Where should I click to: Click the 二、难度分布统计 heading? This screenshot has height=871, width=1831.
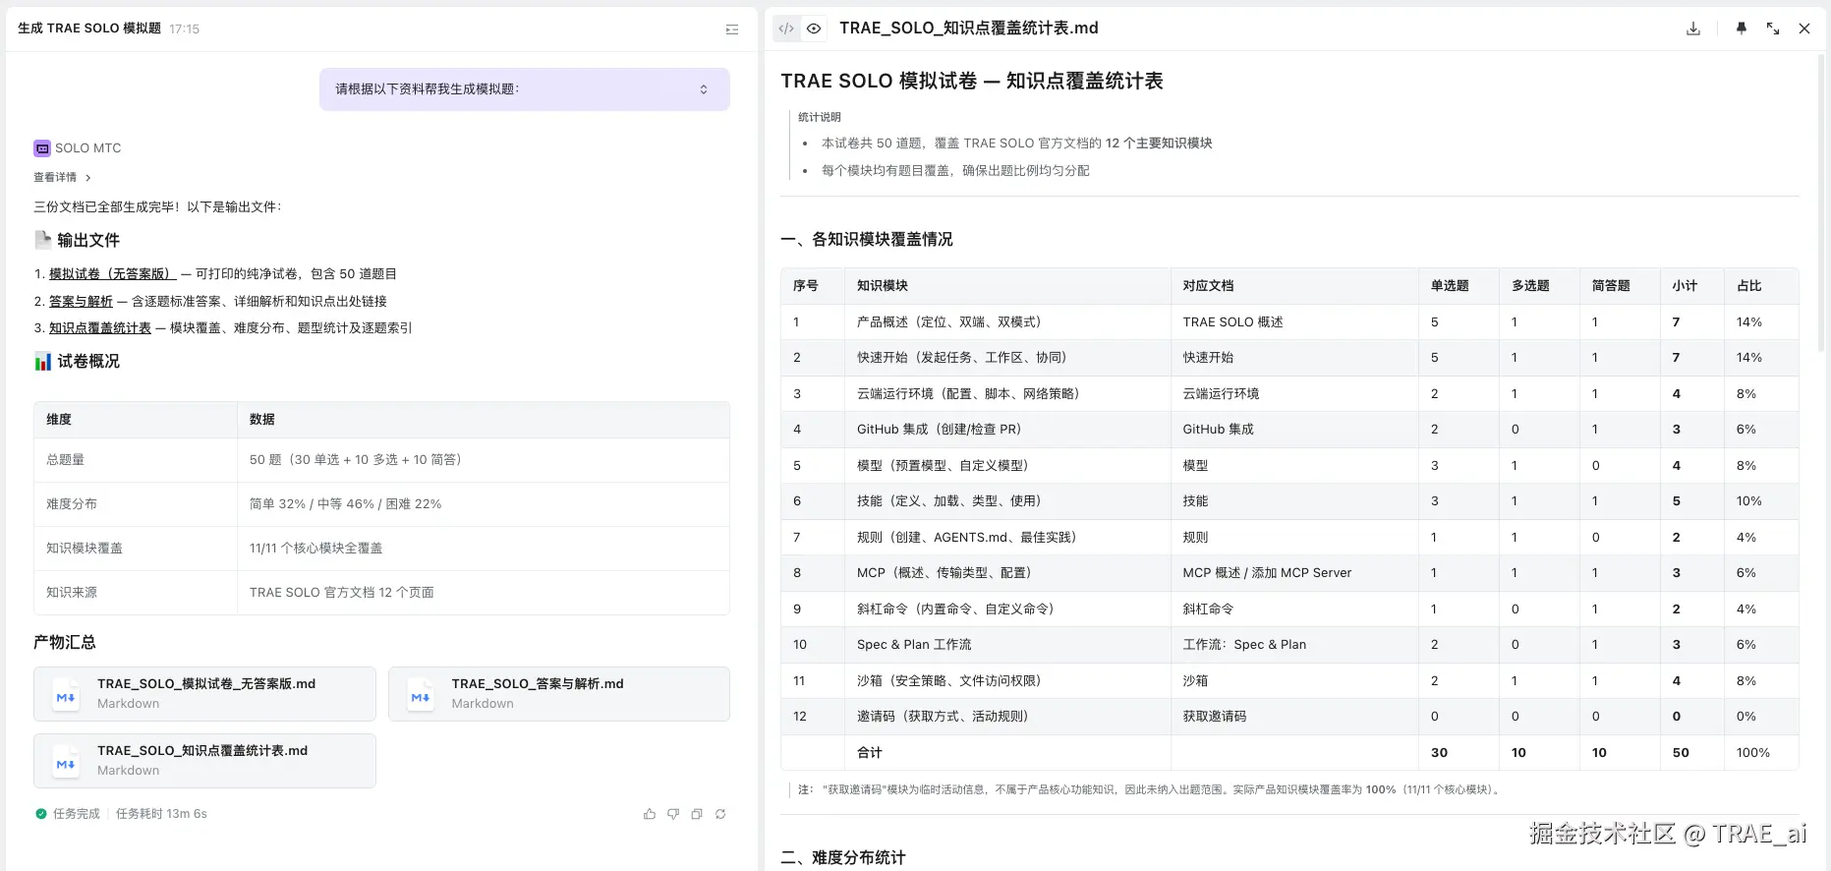tap(843, 858)
